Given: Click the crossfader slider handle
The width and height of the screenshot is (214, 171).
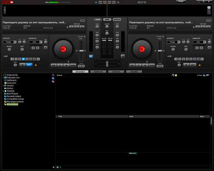Looking at the screenshot, I should [x=107, y=64].
